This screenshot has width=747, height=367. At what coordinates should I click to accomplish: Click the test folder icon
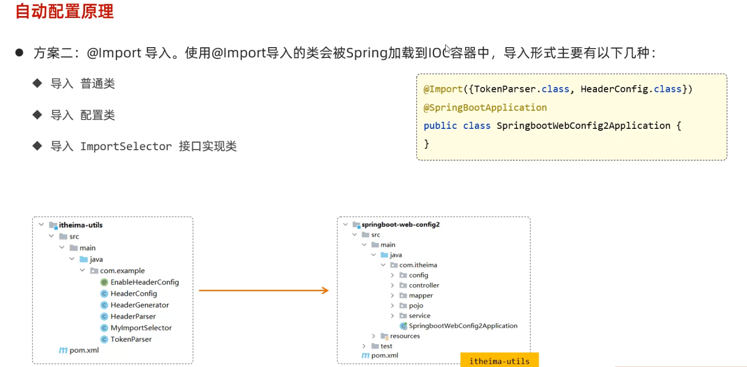coord(375,346)
